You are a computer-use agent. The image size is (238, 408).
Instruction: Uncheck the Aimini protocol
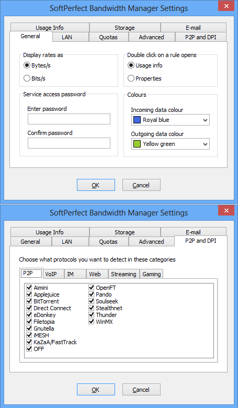[29, 288]
